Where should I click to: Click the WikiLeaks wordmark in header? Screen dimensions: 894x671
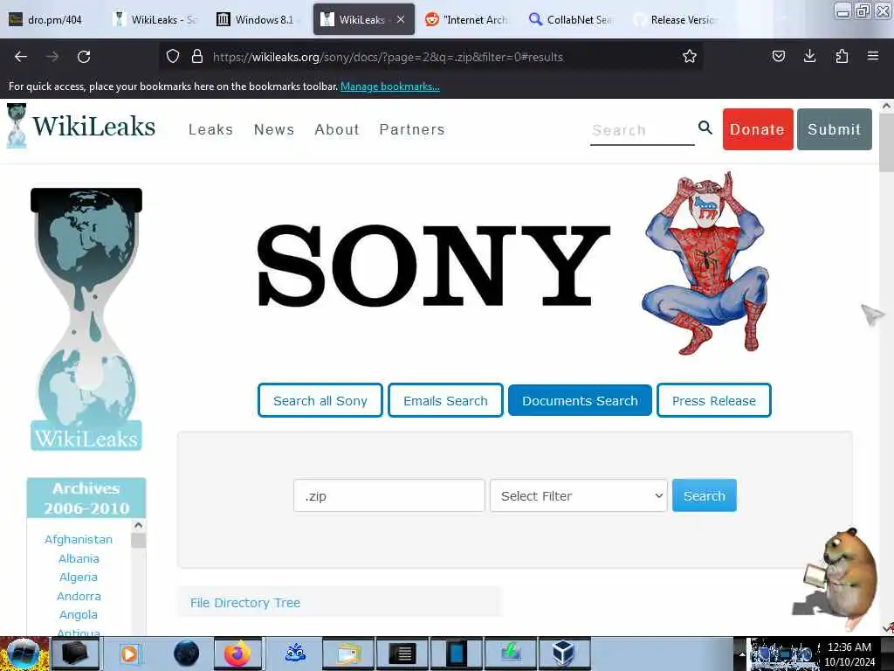pyautogui.click(x=93, y=126)
